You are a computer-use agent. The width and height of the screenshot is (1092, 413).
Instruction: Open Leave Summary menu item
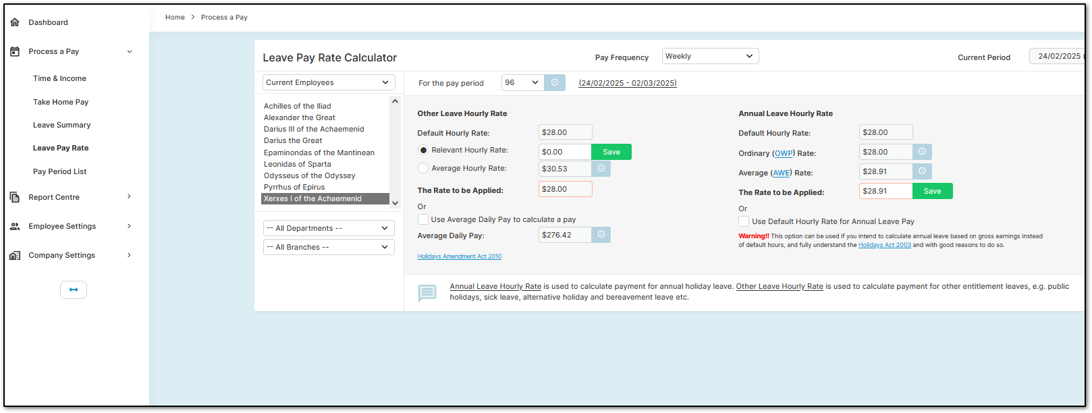(61, 125)
